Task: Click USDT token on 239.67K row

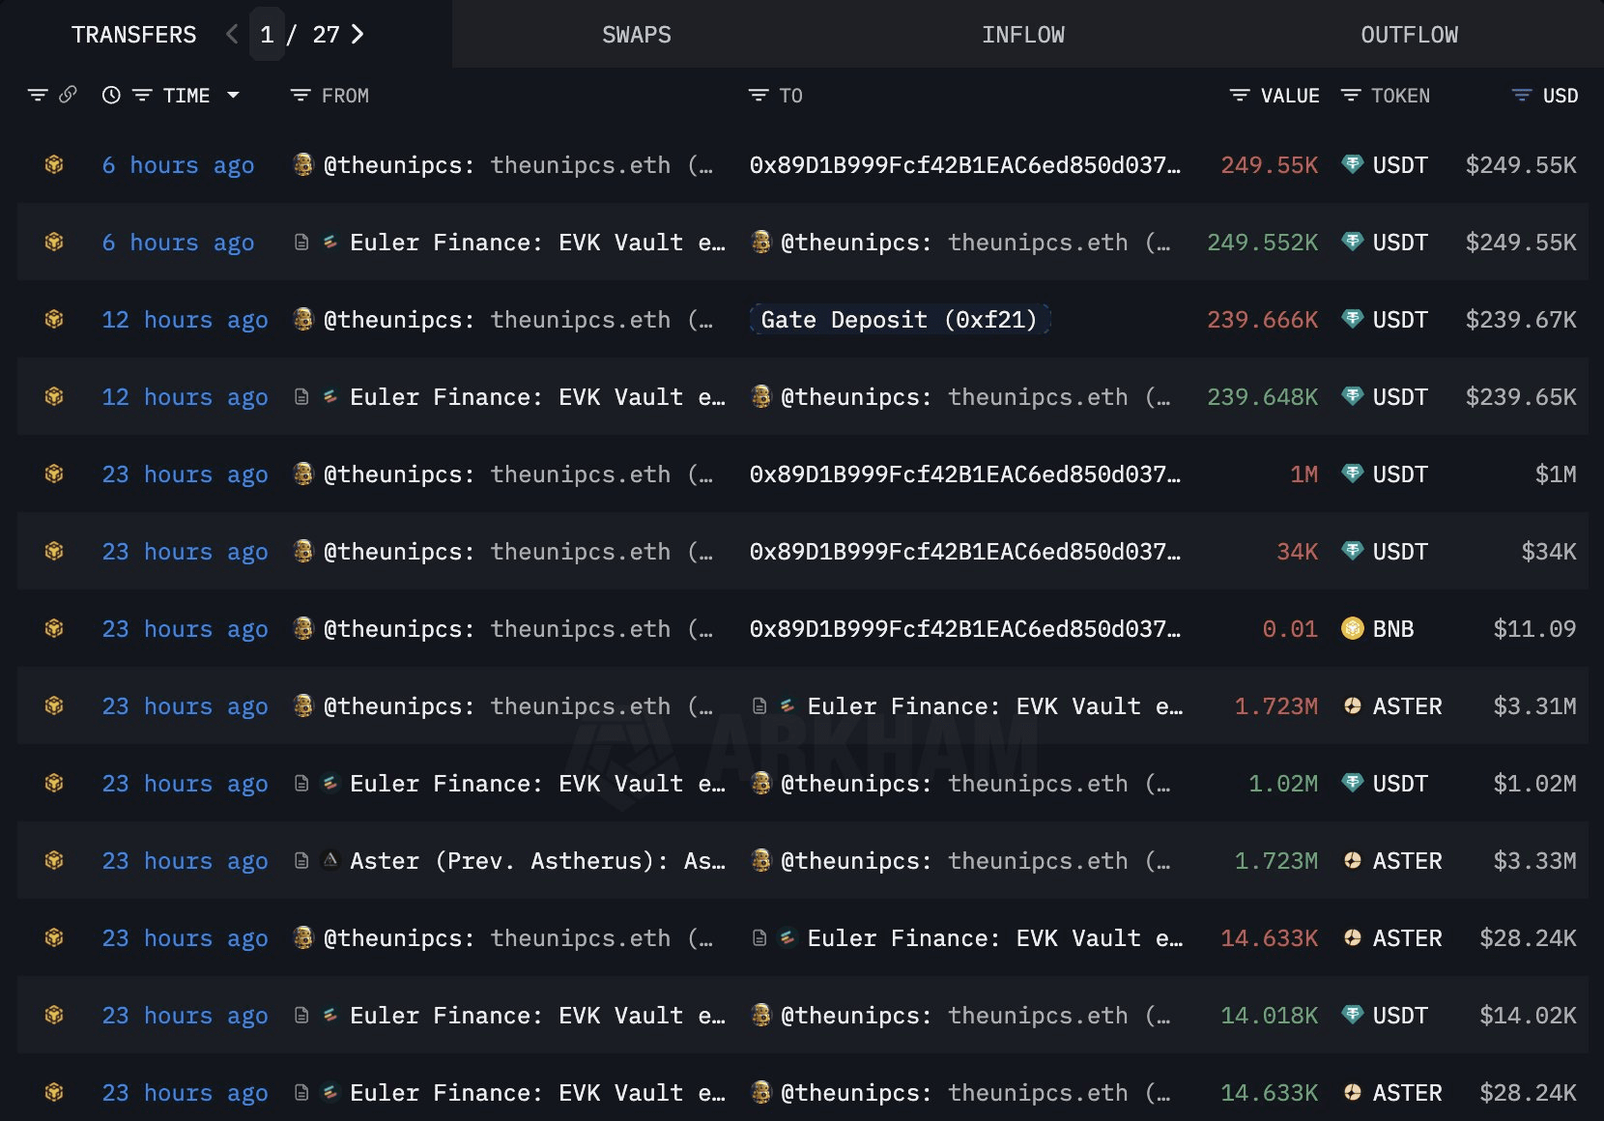Action: coord(1399,320)
